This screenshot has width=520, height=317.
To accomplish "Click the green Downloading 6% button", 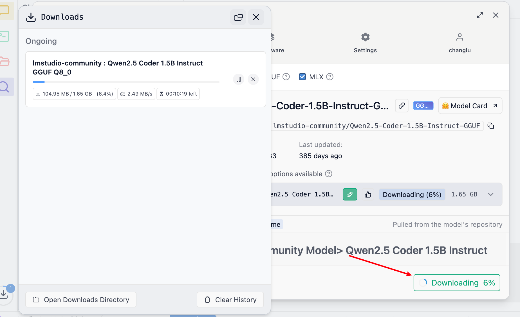I will click(x=457, y=283).
